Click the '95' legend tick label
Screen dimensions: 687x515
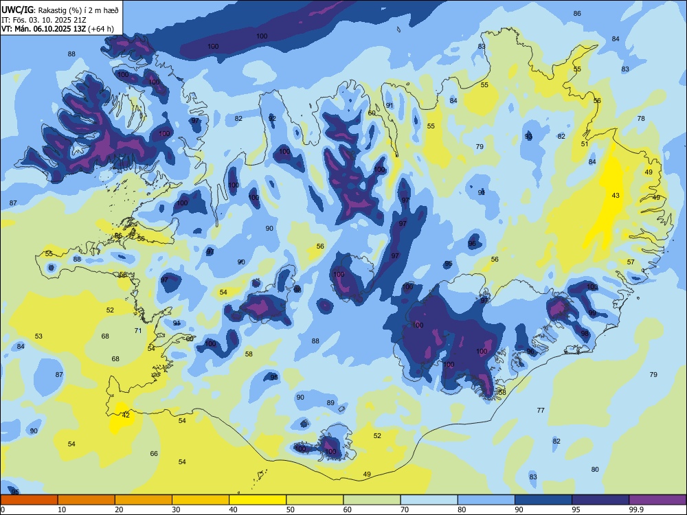(576, 510)
